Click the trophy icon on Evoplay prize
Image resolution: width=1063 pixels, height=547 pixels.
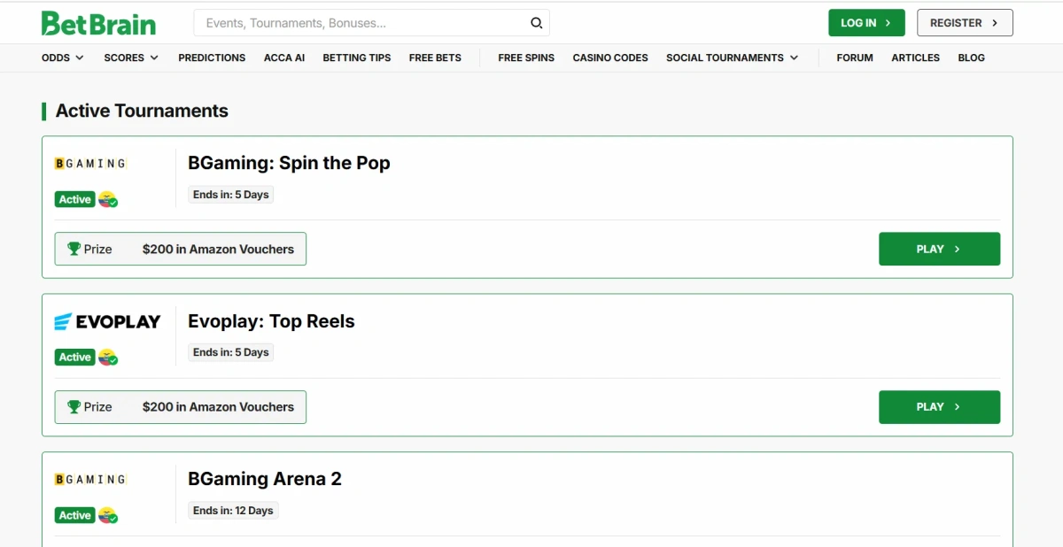74,407
